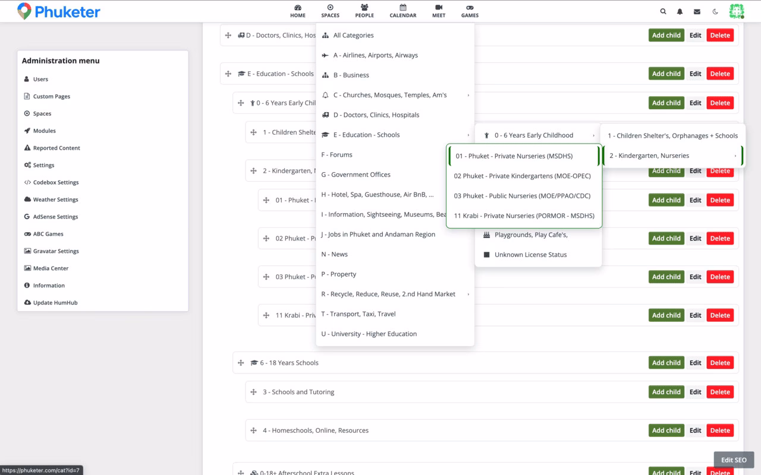This screenshot has height=475, width=761.
Task: Click Add child on 4 - Homeschools row
Action: [x=666, y=430]
